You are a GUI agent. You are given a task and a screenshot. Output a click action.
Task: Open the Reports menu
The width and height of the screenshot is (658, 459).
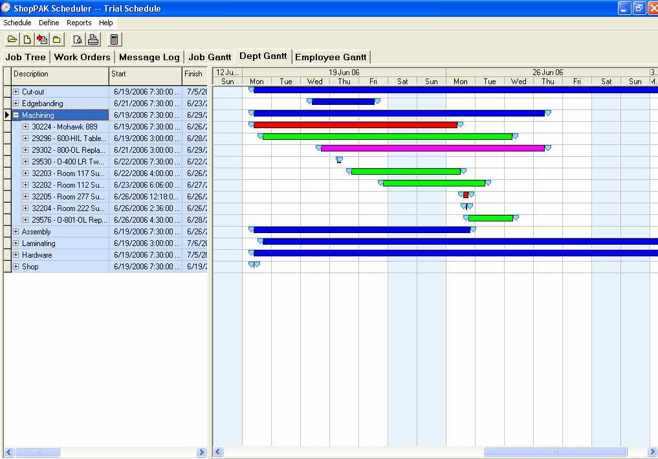point(79,23)
